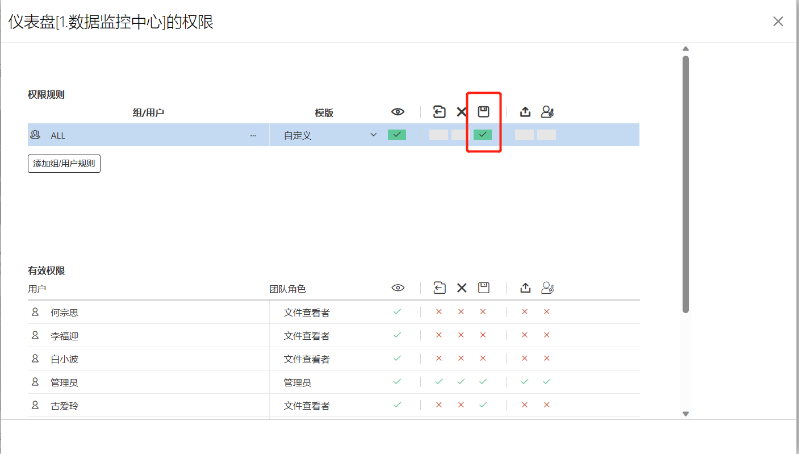Click 管理员's manage-permissions check mark
799x454 pixels.
(x=546, y=381)
